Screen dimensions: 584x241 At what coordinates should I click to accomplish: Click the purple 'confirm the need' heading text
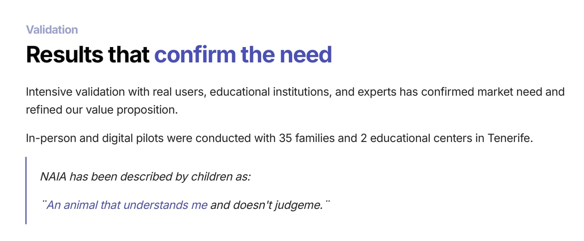[243, 55]
